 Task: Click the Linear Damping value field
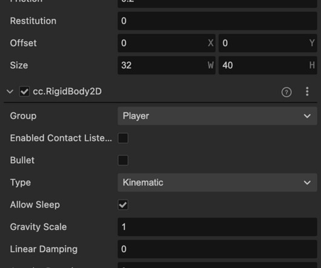pyautogui.click(x=217, y=249)
